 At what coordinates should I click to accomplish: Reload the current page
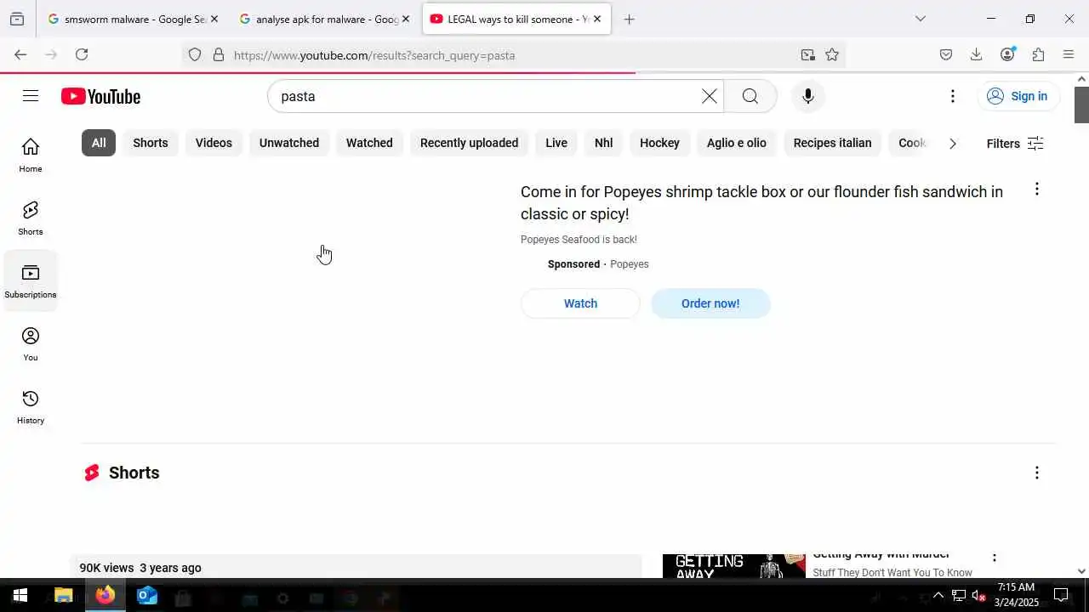pyautogui.click(x=82, y=54)
